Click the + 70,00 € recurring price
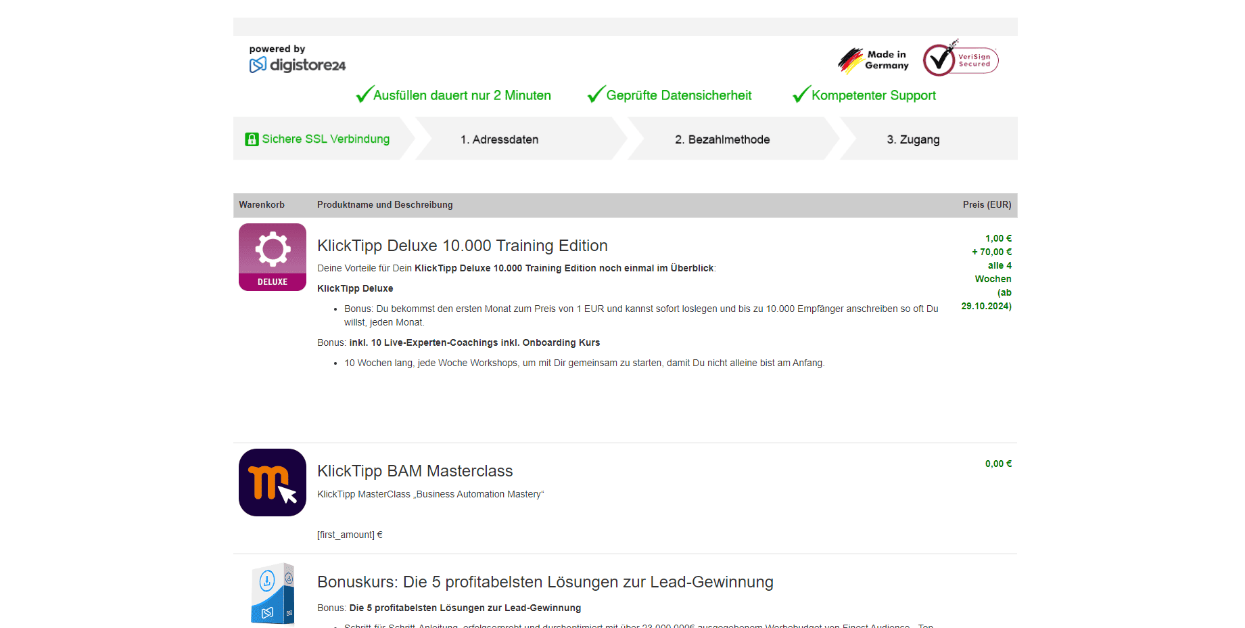 [991, 252]
